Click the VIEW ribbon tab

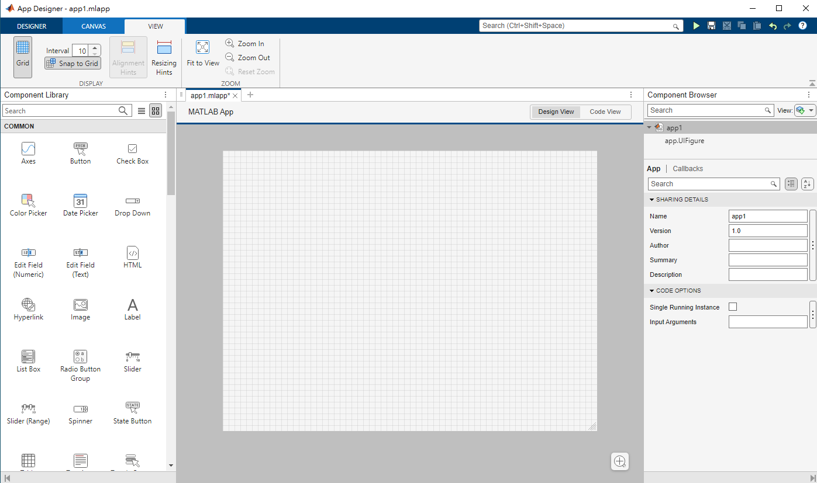pyautogui.click(x=156, y=26)
